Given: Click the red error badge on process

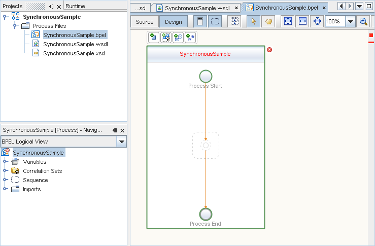Looking at the screenshot, I should [269, 50].
